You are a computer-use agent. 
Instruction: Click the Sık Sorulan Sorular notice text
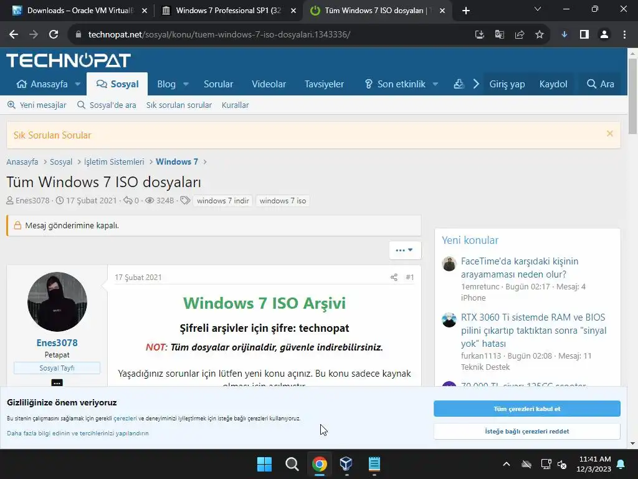point(52,135)
